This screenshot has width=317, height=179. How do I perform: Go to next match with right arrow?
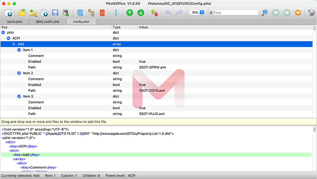click(287, 13)
